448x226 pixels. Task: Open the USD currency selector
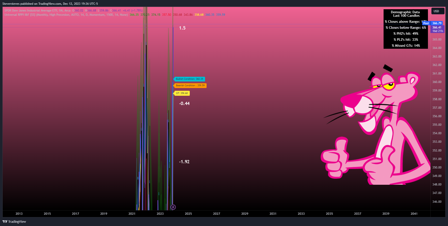pos(437,11)
